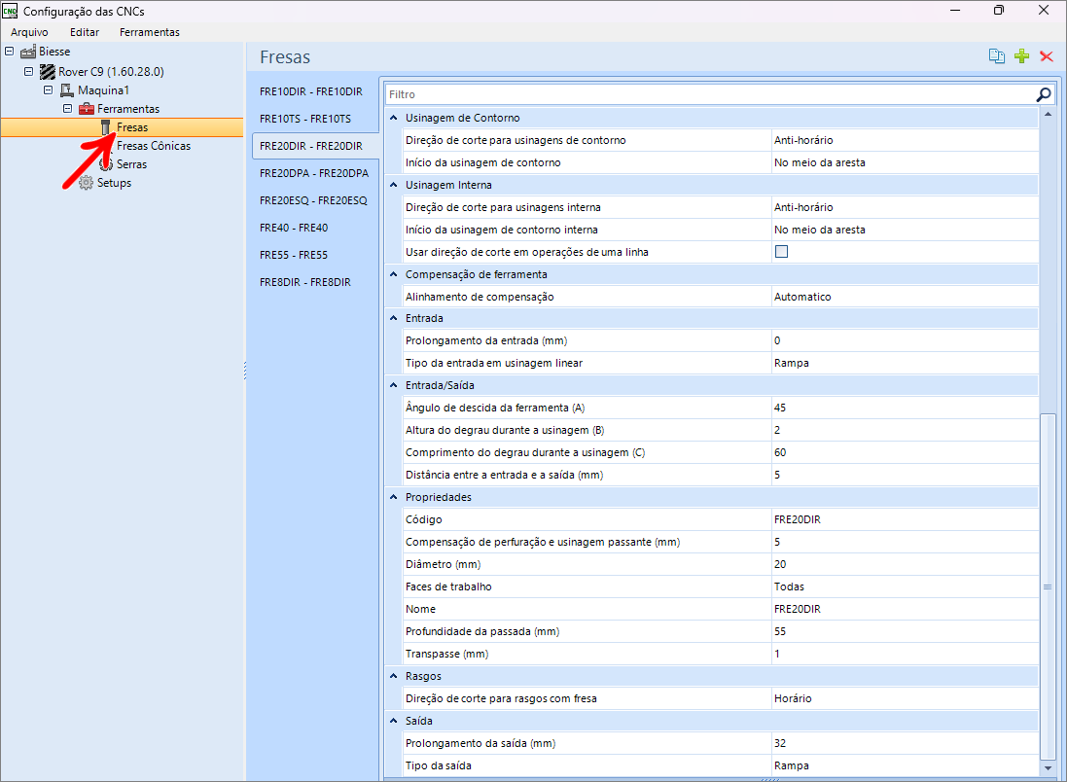Screen dimensions: 1067x782
Task: Click the Maquina1 machine icon
Action: (67, 90)
